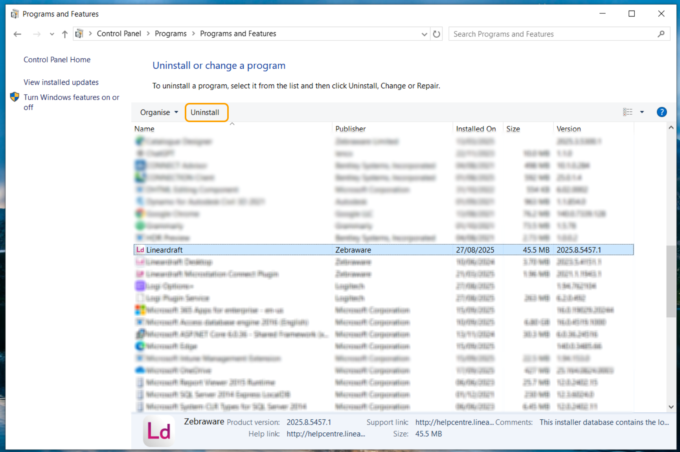Click the scrollbar up arrow

coord(671,128)
